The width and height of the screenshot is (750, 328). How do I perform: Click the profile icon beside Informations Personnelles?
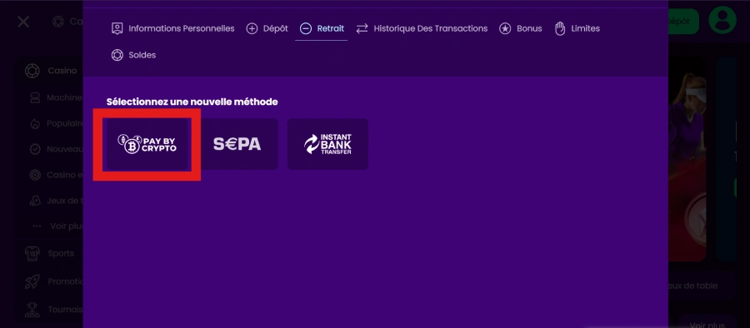117,28
